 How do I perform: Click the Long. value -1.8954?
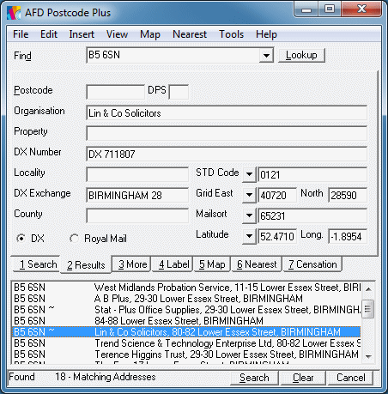coord(348,236)
